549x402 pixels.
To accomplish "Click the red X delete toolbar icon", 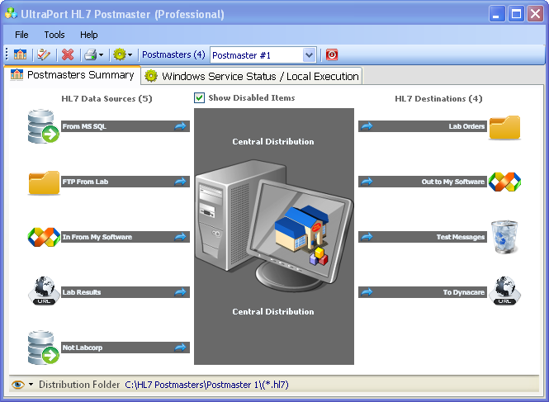I will pyautogui.click(x=68, y=54).
